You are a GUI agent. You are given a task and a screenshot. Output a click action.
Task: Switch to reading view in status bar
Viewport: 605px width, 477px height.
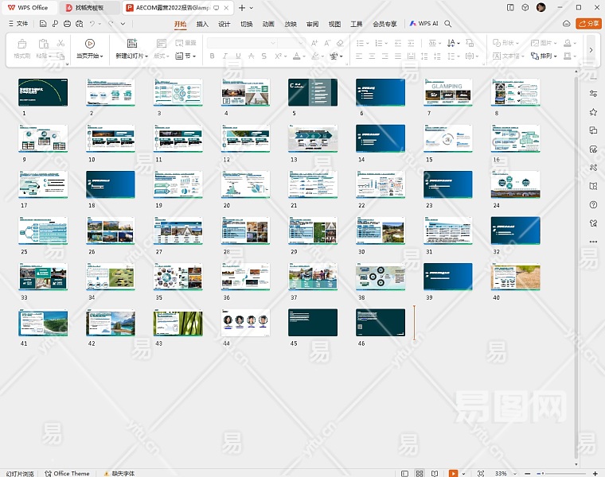pos(435,473)
